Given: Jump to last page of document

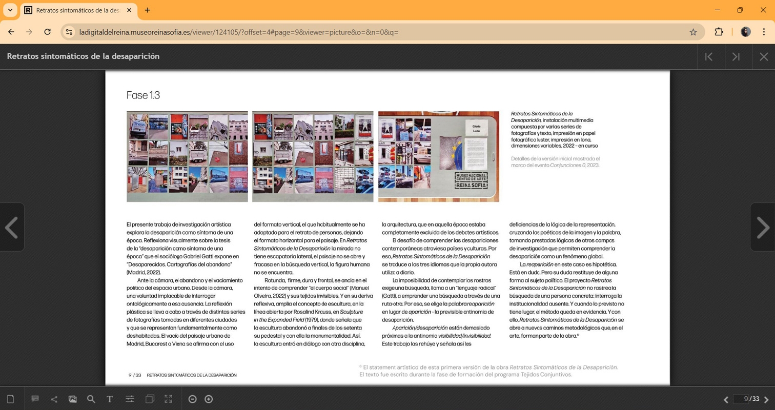Looking at the screenshot, I should click(x=737, y=57).
